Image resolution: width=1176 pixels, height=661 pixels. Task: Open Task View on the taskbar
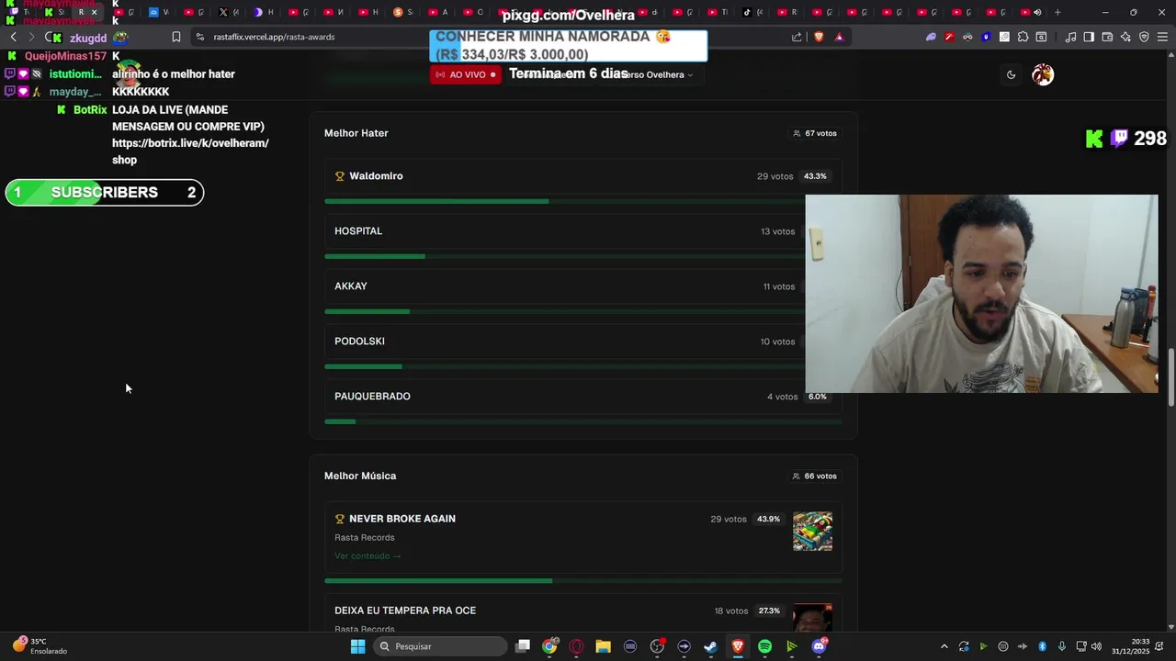click(x=523, y=646)
